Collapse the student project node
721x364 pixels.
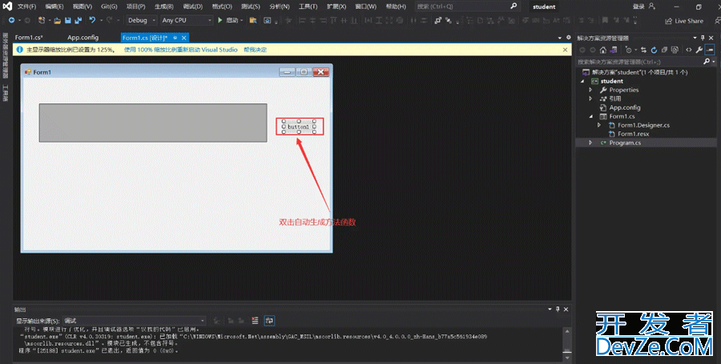[582, 81]
